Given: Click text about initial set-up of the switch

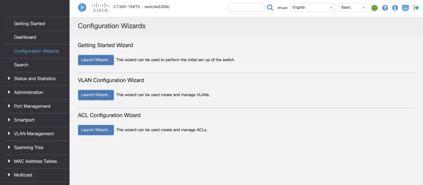Looking at the screenshot, I should tap(176, 60).
